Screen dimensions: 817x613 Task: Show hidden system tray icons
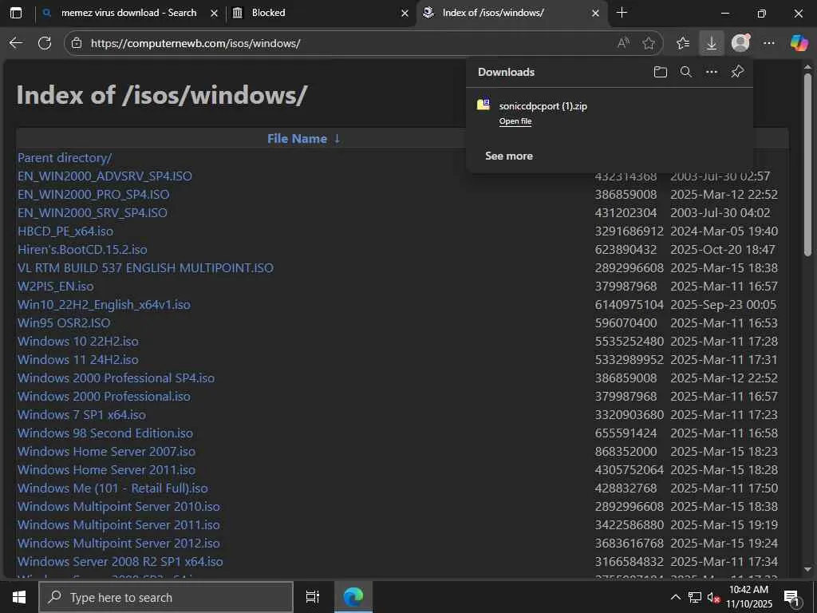[x=675, y=597]
